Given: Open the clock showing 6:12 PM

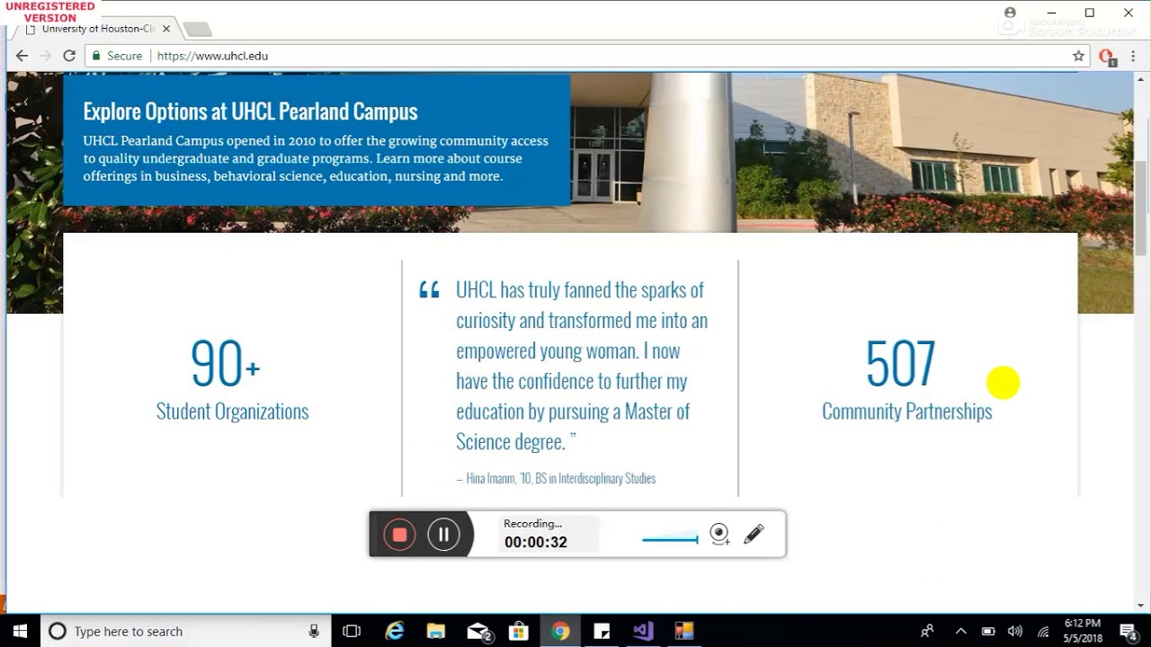Looking at the screenshot, I should point(1082,631).
